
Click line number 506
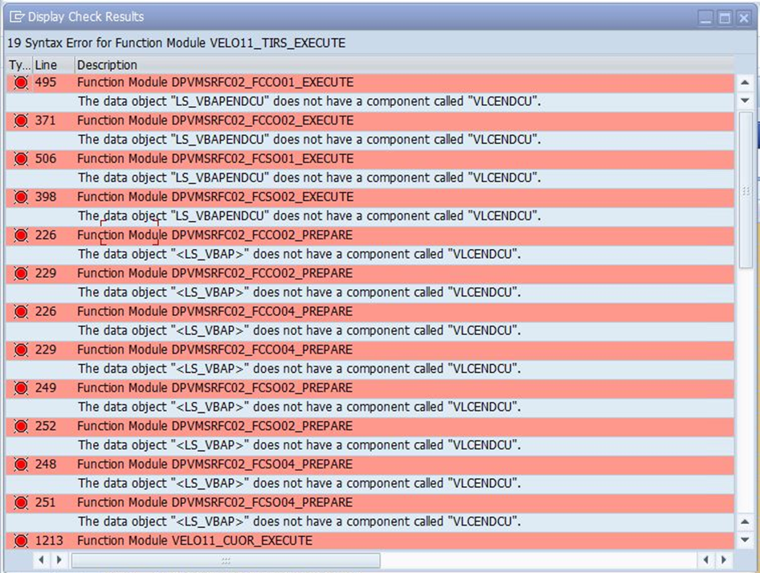46,158
